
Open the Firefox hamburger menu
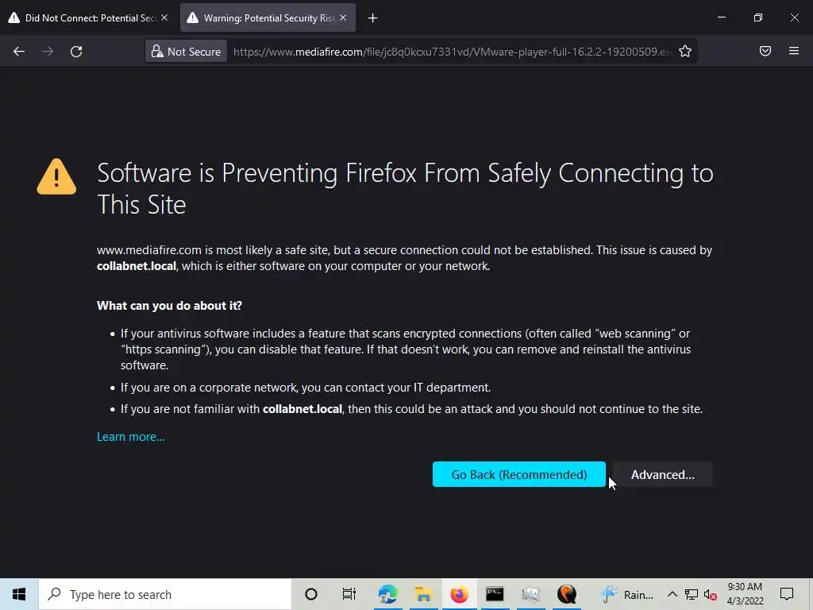pyautogui.click(x=794, y=51)
